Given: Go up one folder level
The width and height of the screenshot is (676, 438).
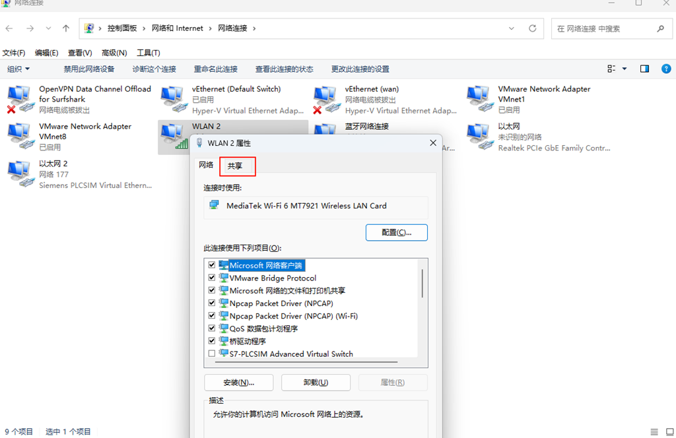Looking at the screenshot, I should (x=65, y=28).
